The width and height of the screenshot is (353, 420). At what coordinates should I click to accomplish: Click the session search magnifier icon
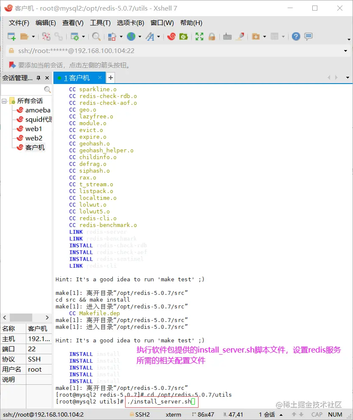coord(48,90)
